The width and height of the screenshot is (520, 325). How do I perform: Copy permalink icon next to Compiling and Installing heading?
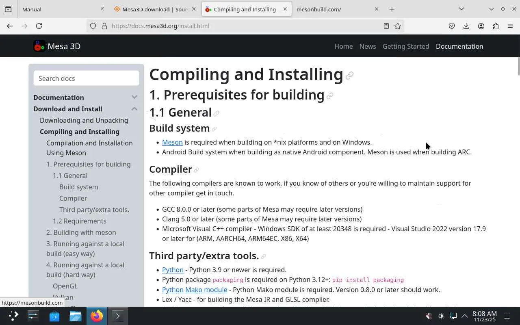(x=349, y=76)
